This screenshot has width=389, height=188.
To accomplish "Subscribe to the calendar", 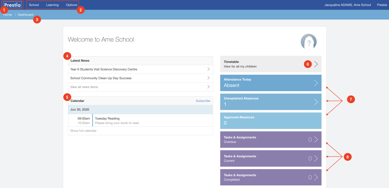I will (x=203, y=101).
